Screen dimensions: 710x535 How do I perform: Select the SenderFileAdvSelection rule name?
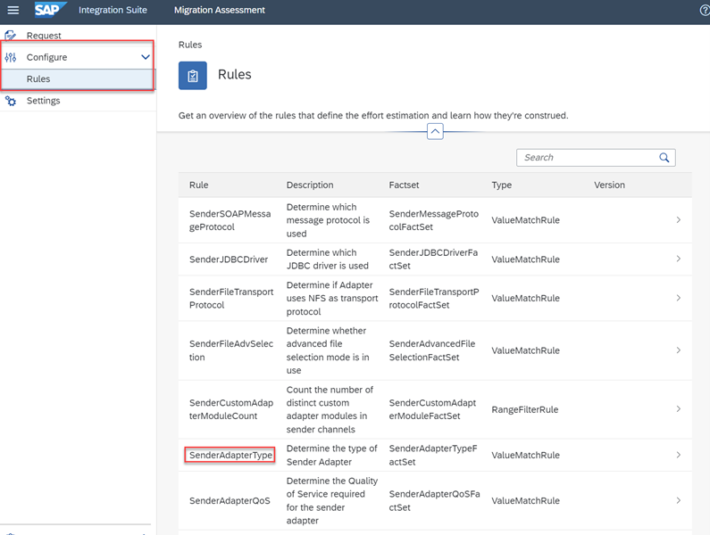click(231, 350)
